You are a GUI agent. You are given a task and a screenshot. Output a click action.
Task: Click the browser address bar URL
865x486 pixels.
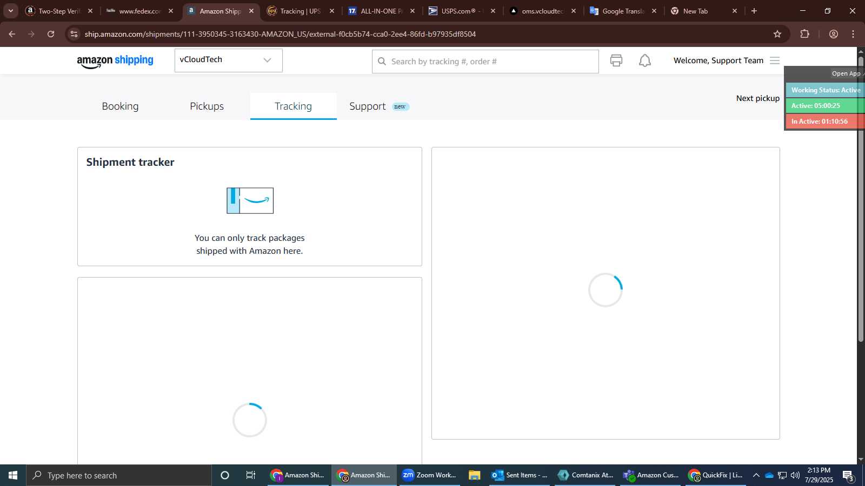[x=280, y=34]
